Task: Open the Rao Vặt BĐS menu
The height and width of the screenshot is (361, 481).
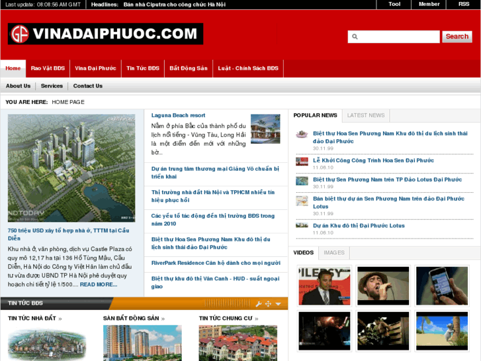Action: (x=48, y=68)
